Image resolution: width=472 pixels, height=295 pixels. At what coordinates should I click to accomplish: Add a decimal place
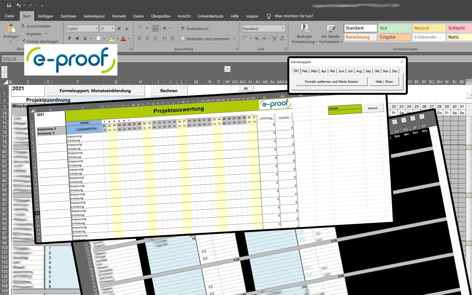pyautogui.click(x=274, y=39)
